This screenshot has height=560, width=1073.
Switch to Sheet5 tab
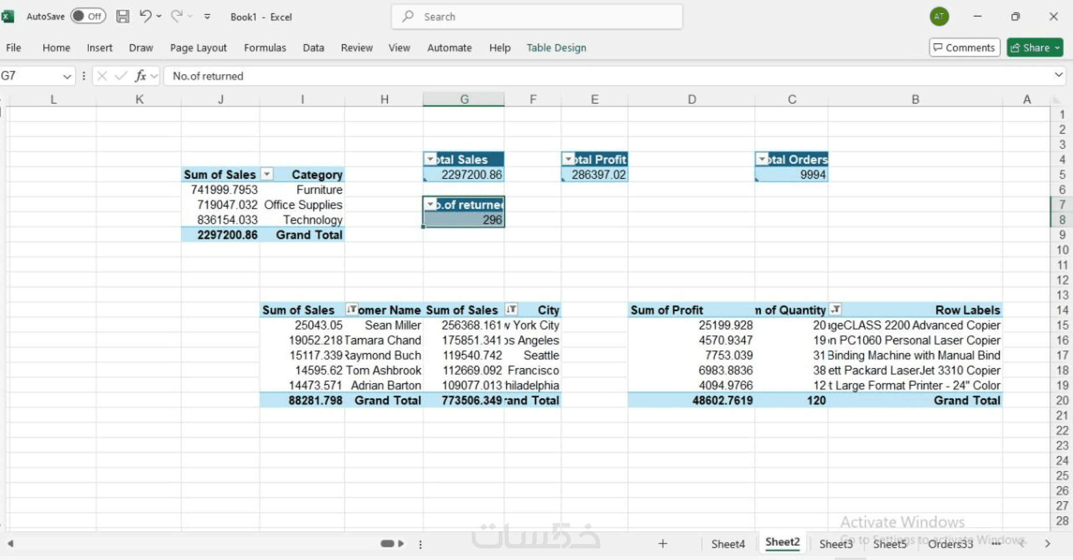(890, 544)
